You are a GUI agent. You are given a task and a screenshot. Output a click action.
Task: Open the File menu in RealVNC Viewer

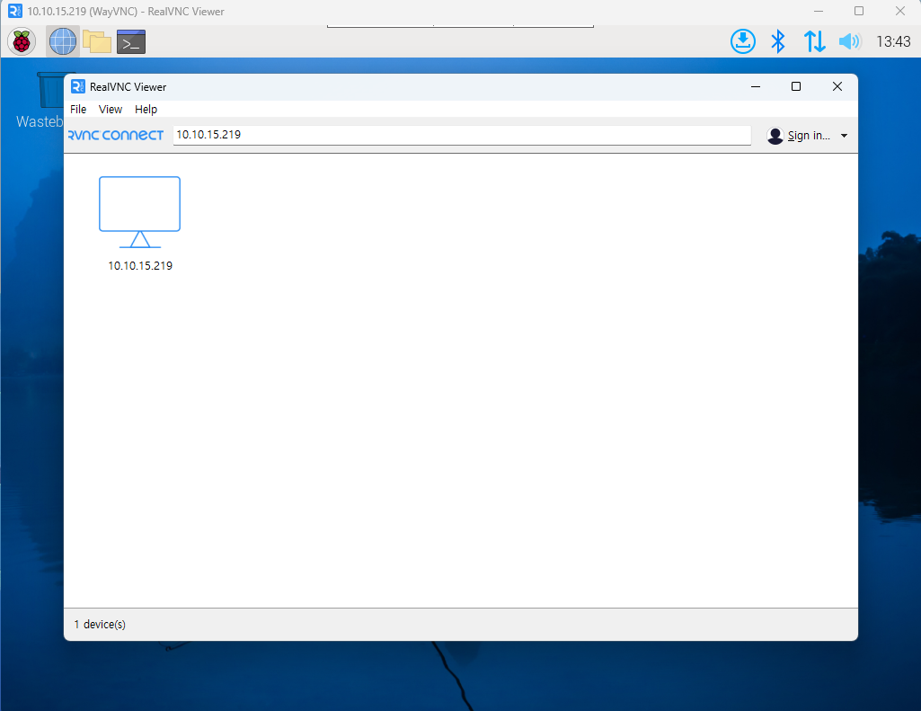point(78,110)
